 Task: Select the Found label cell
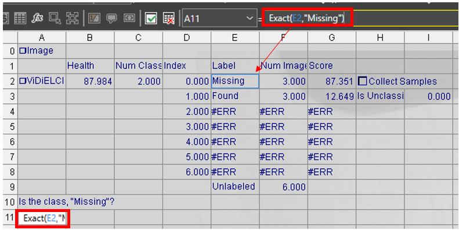coord(235,96)
